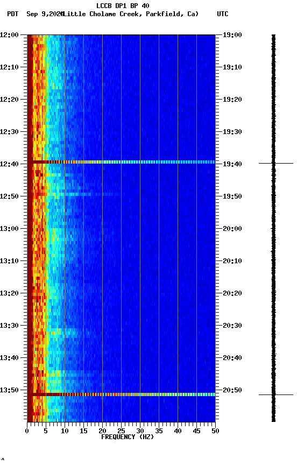Click the '12:30' PDT time label
The height and width of the screenshot is (465, 297).
(x=9, y=132)
